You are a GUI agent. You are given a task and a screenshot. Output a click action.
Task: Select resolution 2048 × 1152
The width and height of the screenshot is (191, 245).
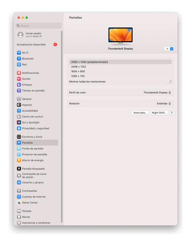click(x=120, y=67)
